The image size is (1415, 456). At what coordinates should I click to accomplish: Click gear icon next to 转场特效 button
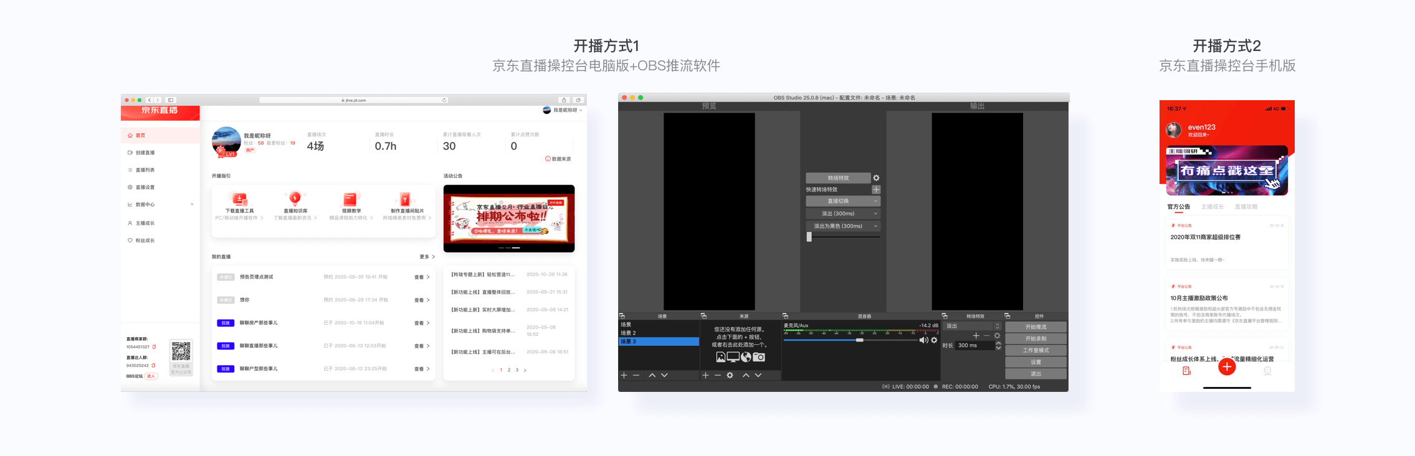pyautogui.click(x=876, y=178)
